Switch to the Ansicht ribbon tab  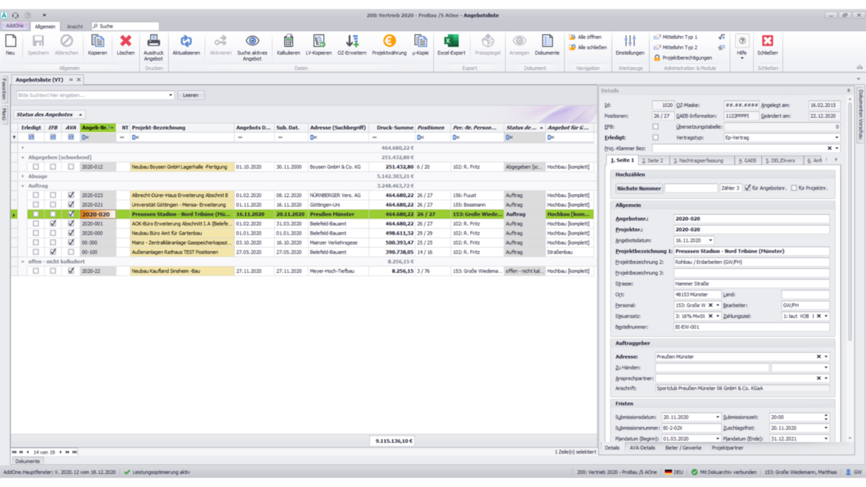coord(75,27)
